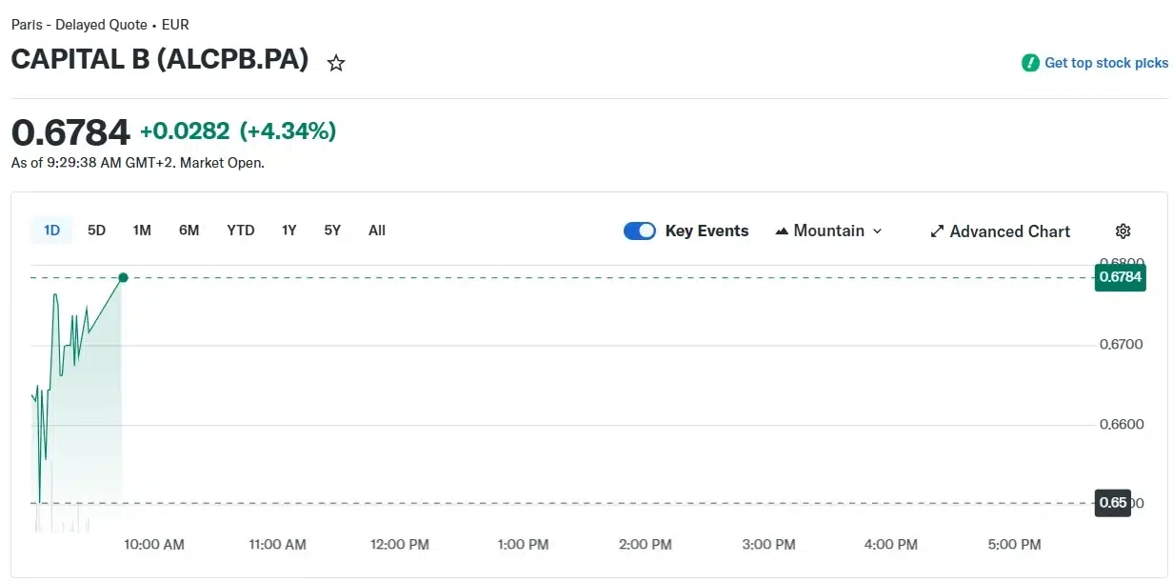Click the green Get top stock picks icon
Image resolution: width=1173 pixels, height=582 pixels.
point(1030,63)
